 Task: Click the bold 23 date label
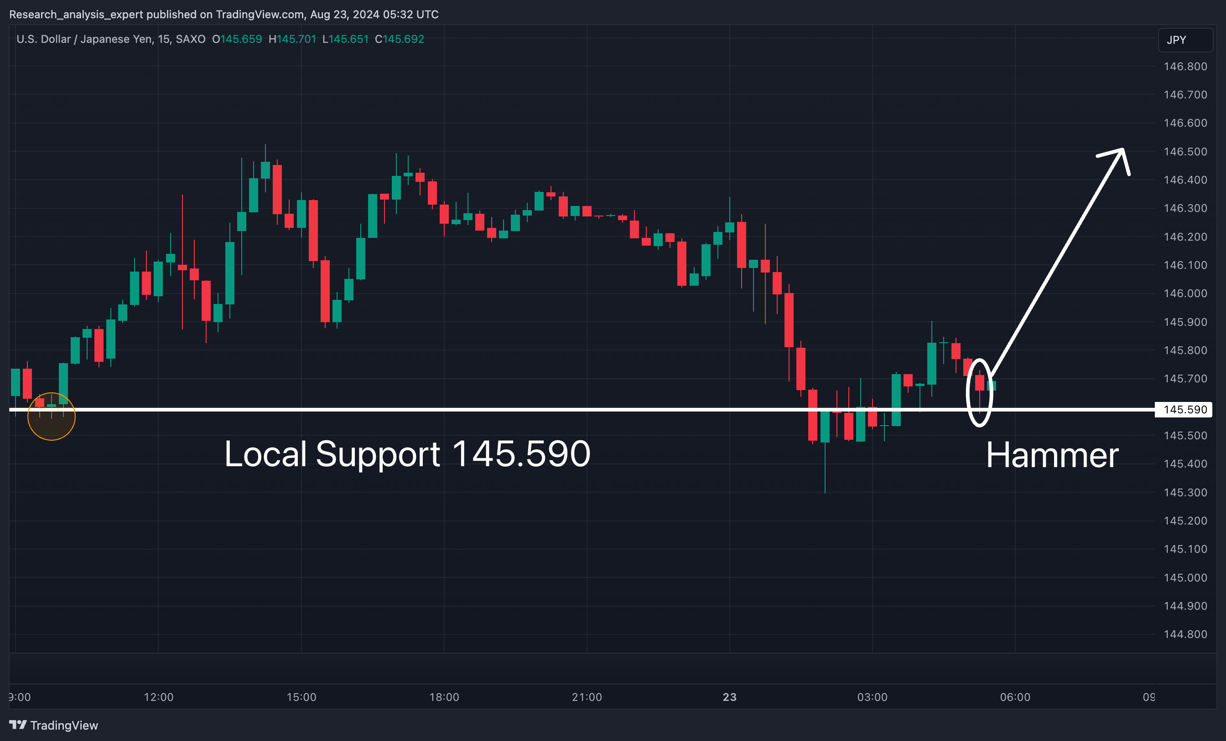[729, 697]
